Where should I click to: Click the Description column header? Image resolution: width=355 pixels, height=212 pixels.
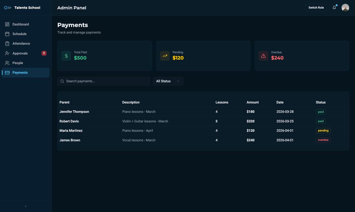[x=131, y=102]
